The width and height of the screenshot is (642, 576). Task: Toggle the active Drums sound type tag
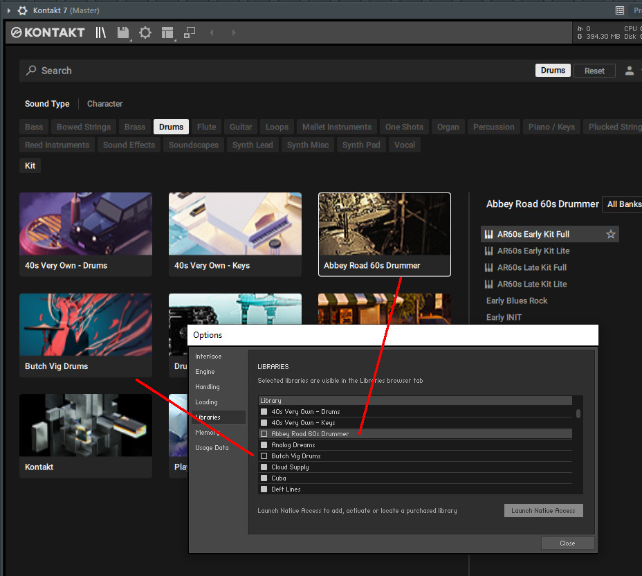point(171,127)
